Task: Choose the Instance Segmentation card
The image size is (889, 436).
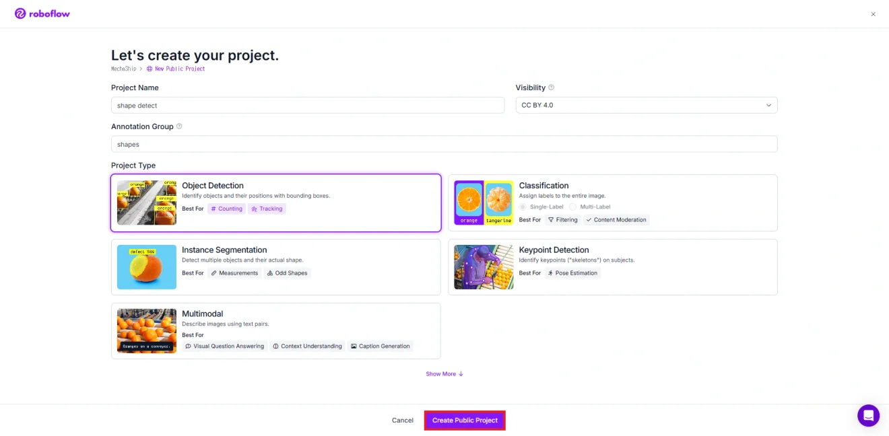Action: point(276,266)
